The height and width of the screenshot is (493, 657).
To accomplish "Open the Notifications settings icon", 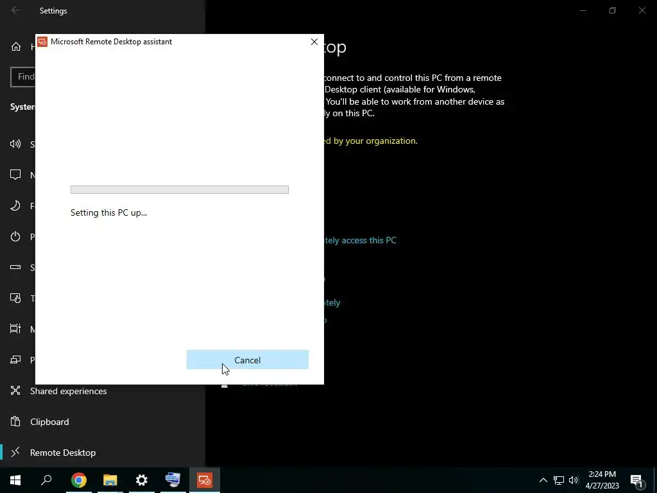I will 15,175.
